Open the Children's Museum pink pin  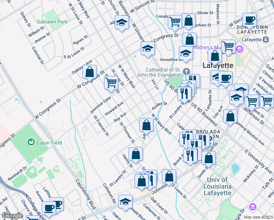(240, 49)
